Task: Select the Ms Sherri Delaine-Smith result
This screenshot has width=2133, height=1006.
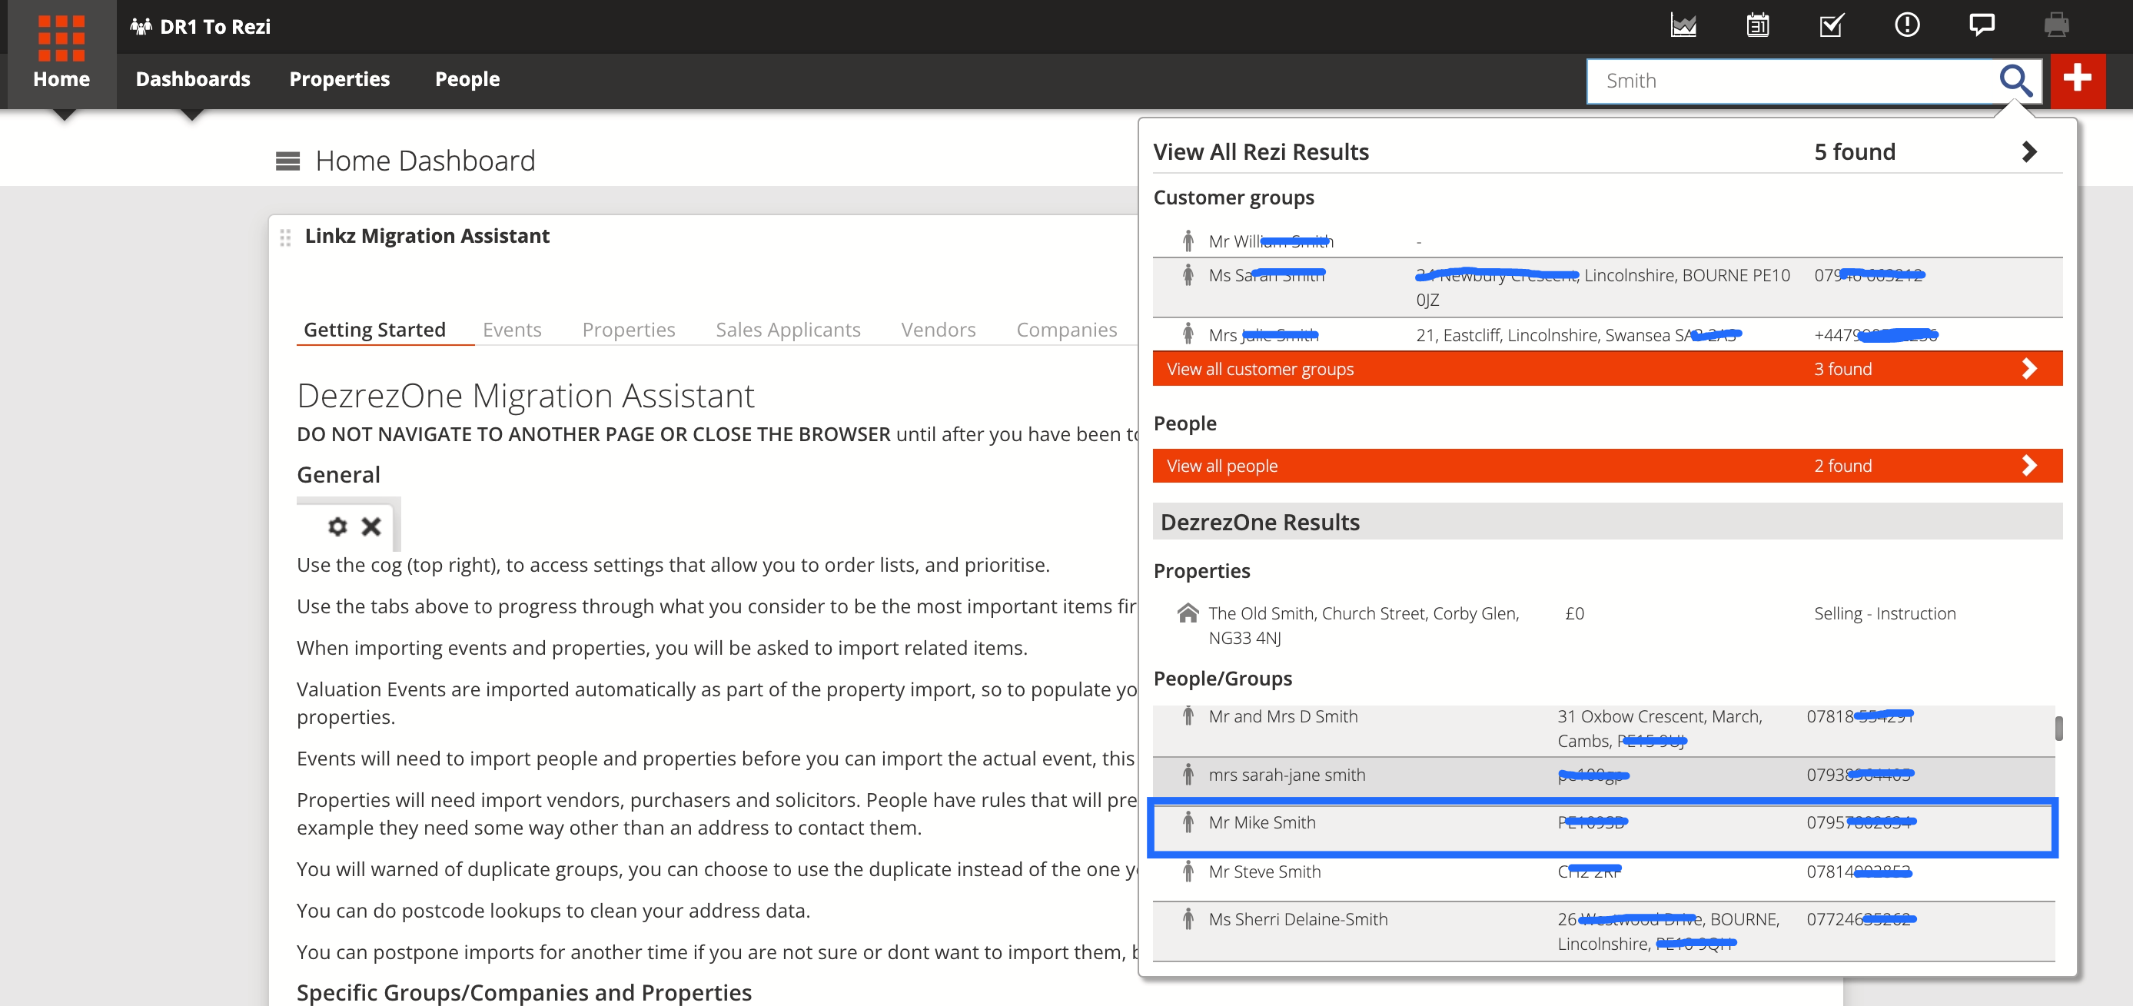Action: (x=1603, y=931)
